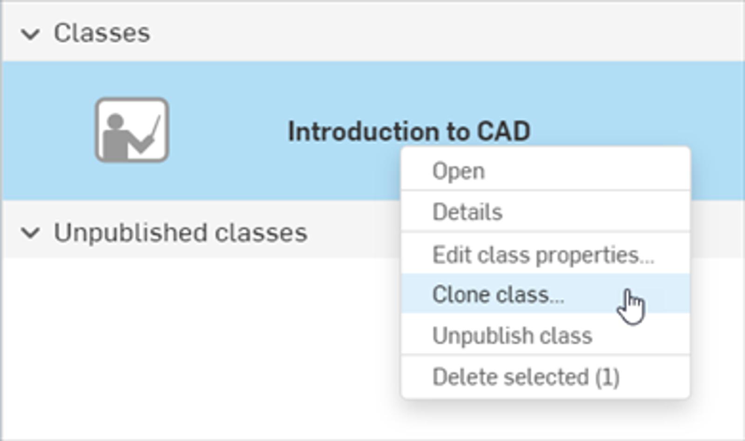This screenshot has height=441, width=745.
Task: Click the instructor whiteboard class icon
Action: click(x=132, y=130)
